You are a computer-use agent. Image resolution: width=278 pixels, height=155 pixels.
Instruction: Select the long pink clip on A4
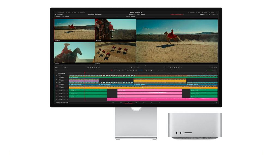pyautogui.click(x=162, y=100)
